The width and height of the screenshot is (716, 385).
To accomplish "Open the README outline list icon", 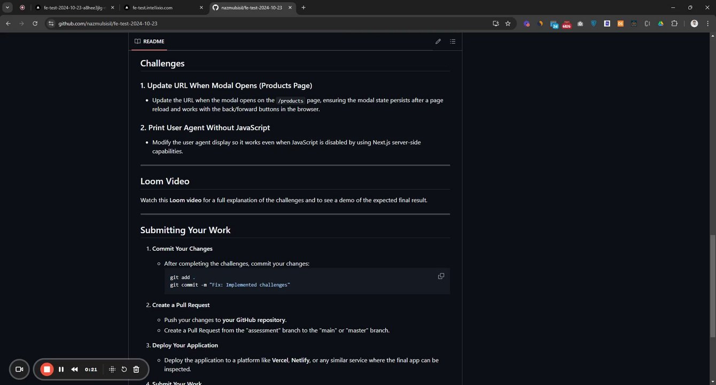I will point(453,41).
